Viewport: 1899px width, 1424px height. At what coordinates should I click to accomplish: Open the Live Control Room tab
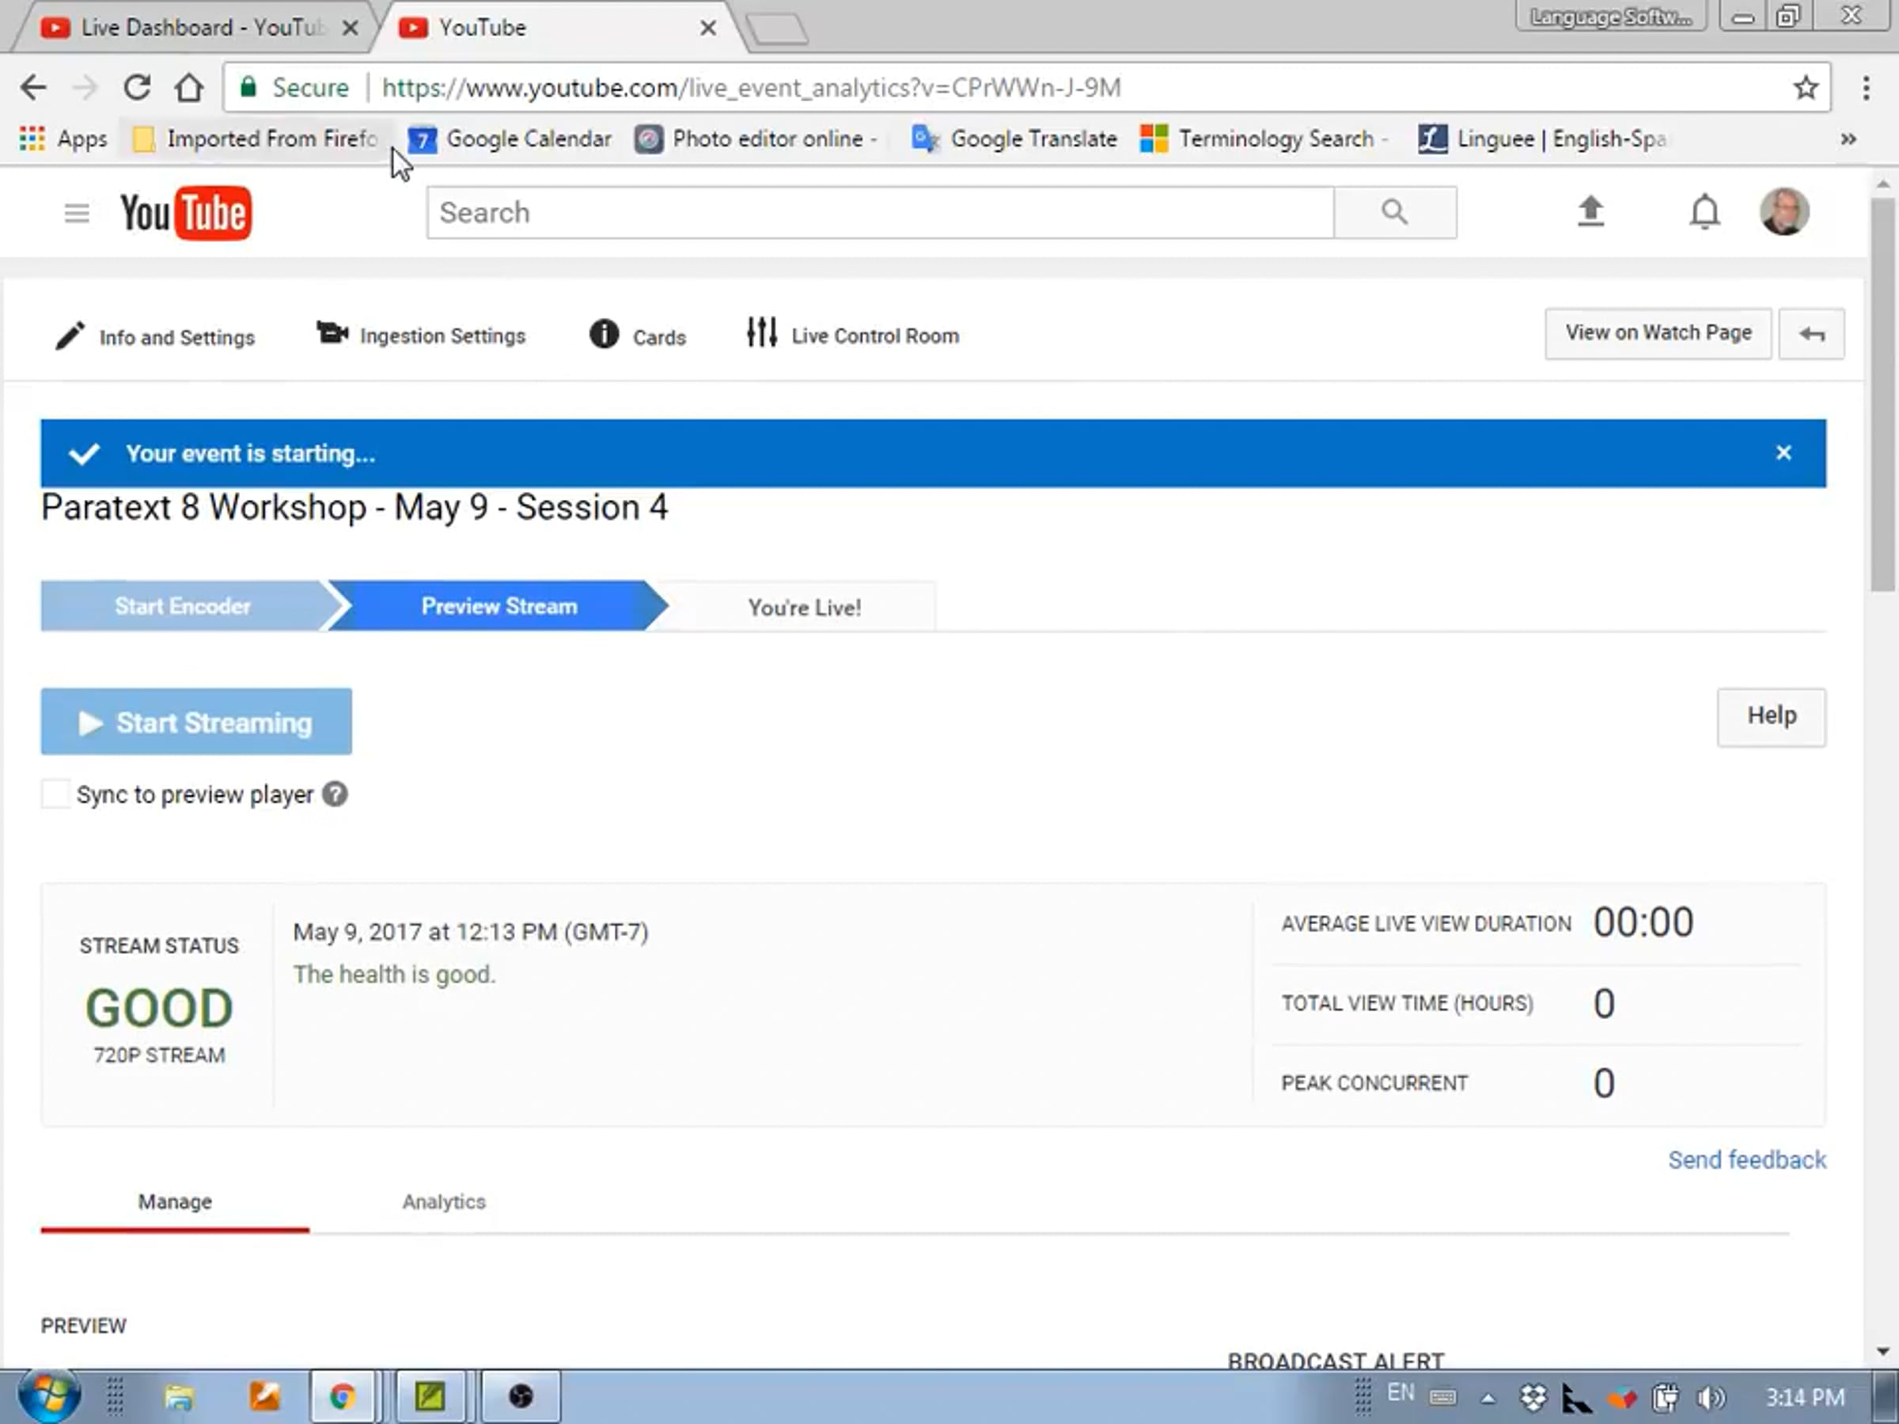point(852,335)
